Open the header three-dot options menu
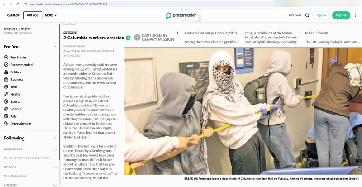The width and height of the screenshot is (362, 187). (x=356, y=15)
